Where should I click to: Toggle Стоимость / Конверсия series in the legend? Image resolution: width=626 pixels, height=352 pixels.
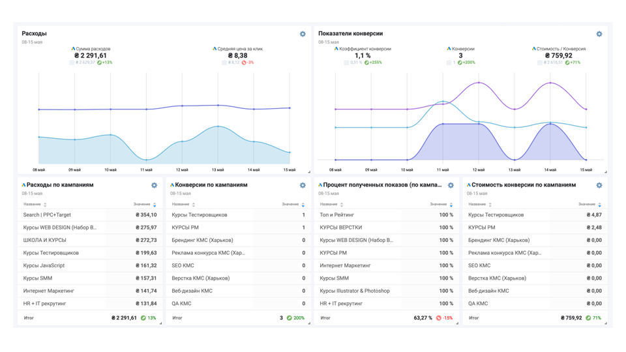[561, 49]
